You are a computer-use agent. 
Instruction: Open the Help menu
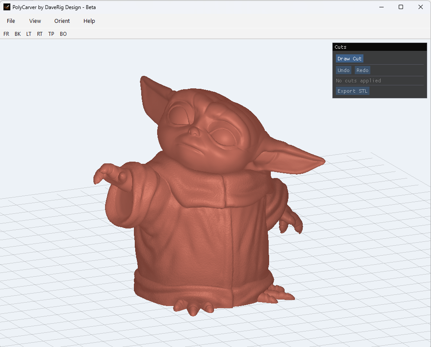tap(89, 21)
